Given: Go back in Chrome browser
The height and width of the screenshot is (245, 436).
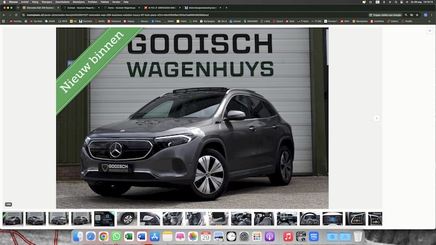Looking at the screenshot, I should pos(4,15).
